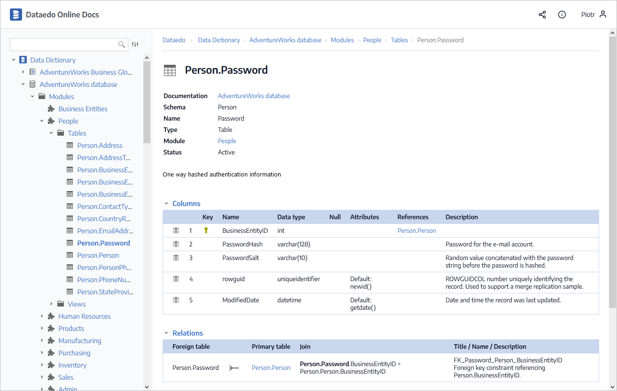Open the People module link

tap(227, 141)
